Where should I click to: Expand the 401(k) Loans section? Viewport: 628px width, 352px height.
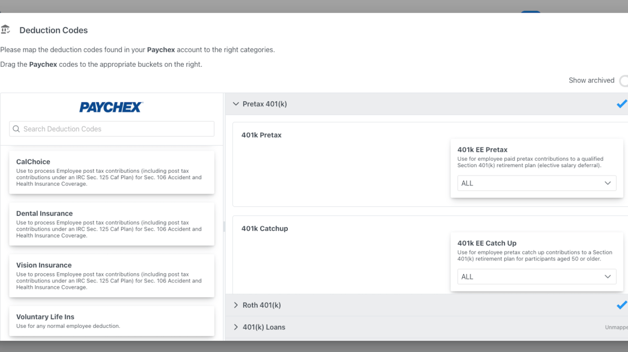[x=236, y=327]
